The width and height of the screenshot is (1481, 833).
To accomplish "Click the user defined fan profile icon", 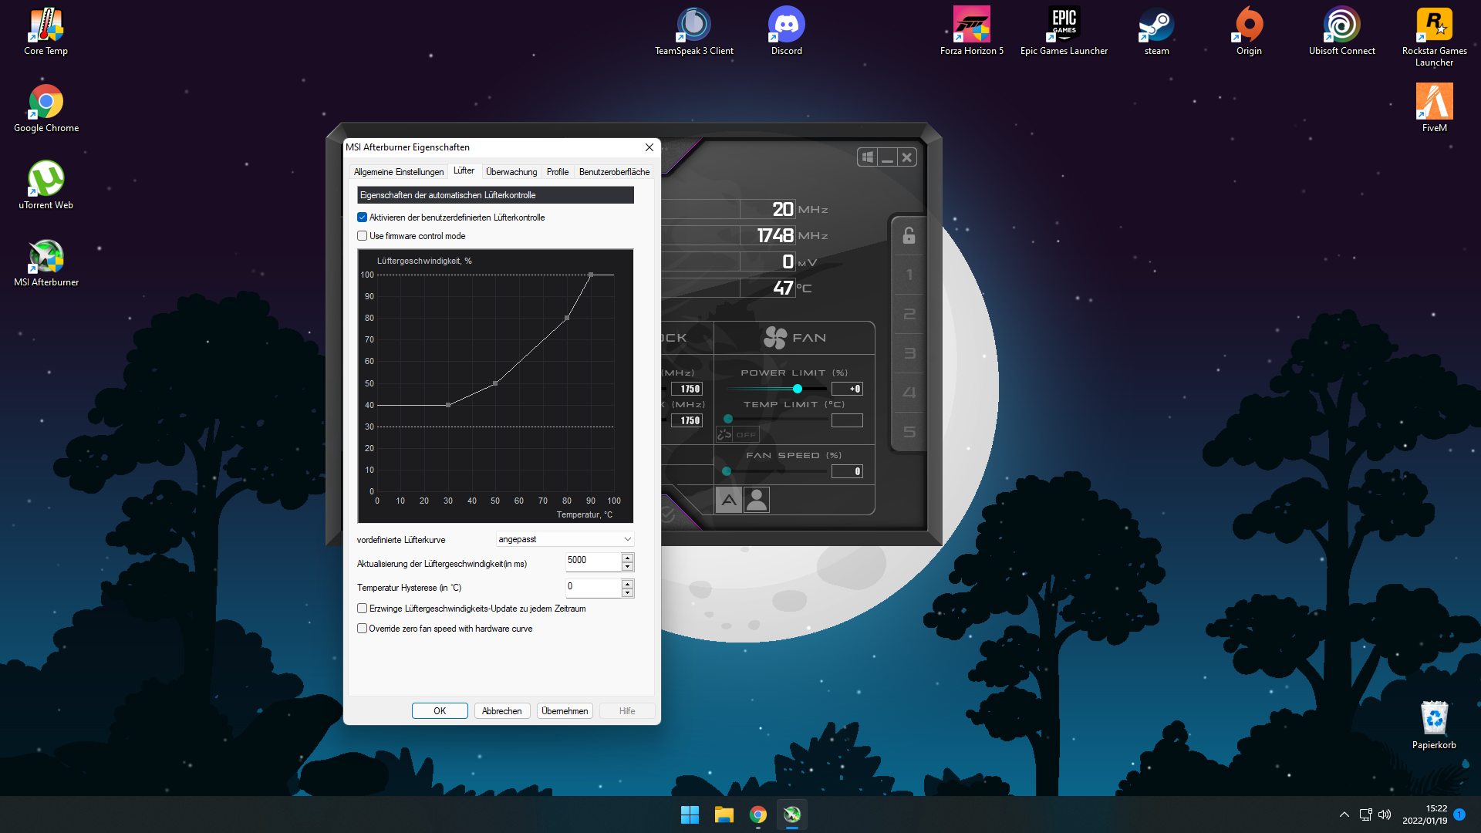I will (757, 500).
